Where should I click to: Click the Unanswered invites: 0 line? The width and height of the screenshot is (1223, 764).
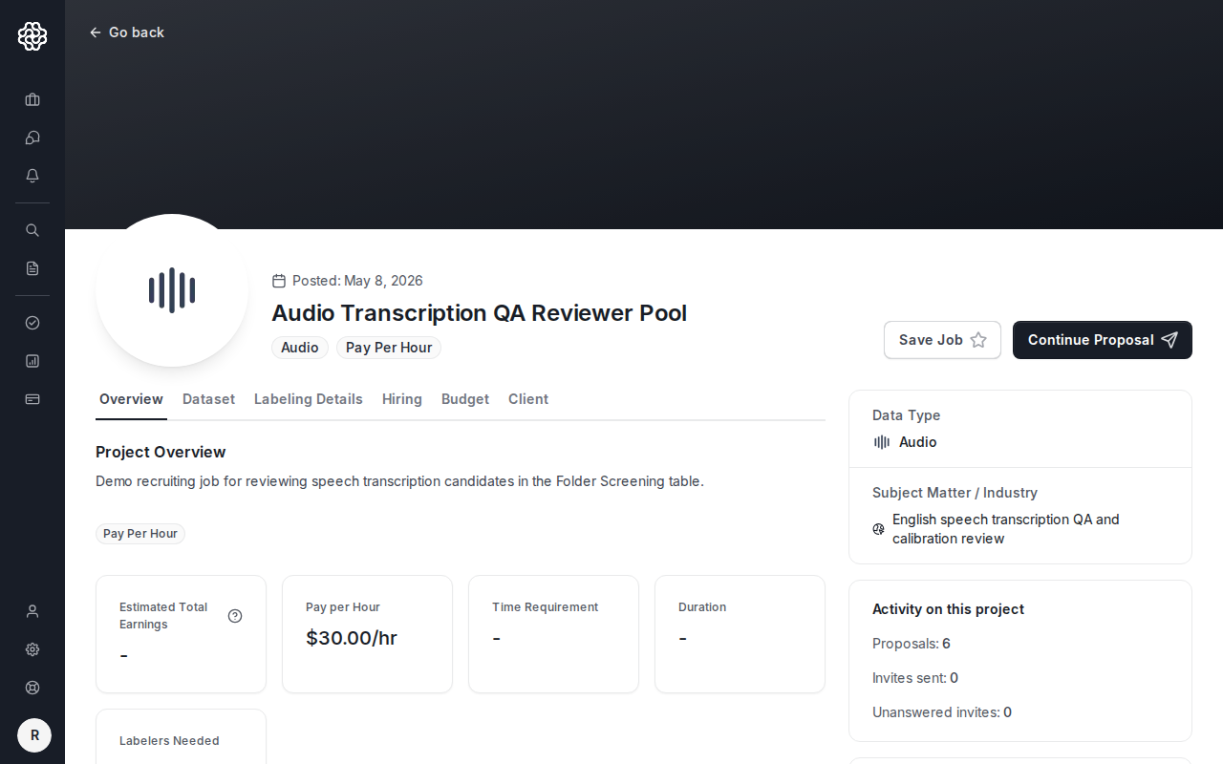point(942,712)
